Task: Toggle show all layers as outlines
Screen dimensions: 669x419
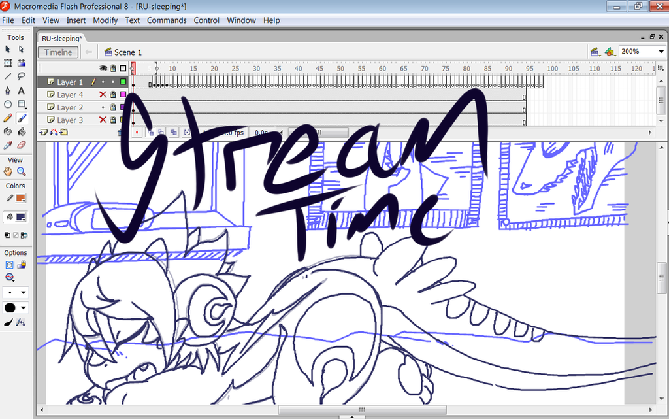Action: [123, 68]
